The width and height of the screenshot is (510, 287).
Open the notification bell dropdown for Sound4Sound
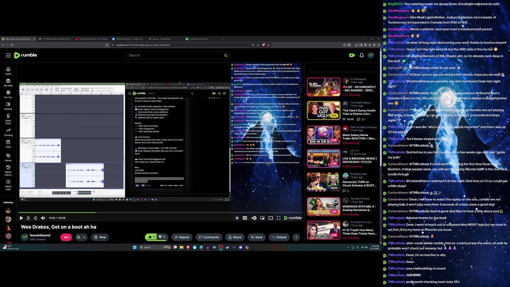(81, 237)
